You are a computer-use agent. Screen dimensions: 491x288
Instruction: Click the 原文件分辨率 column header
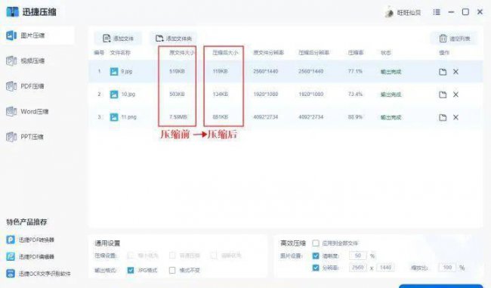click(268, 53)
